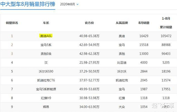The width and height of the screenshot is (177, 112).
Task: Open the 奔驰E级 car series link
Action: [x=46, y=54]
